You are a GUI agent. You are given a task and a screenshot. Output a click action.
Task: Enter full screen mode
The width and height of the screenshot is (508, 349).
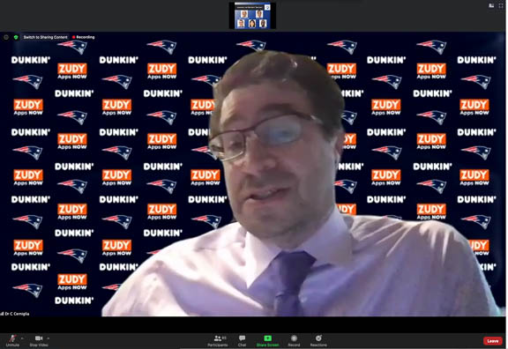click(x=501, y=5)
